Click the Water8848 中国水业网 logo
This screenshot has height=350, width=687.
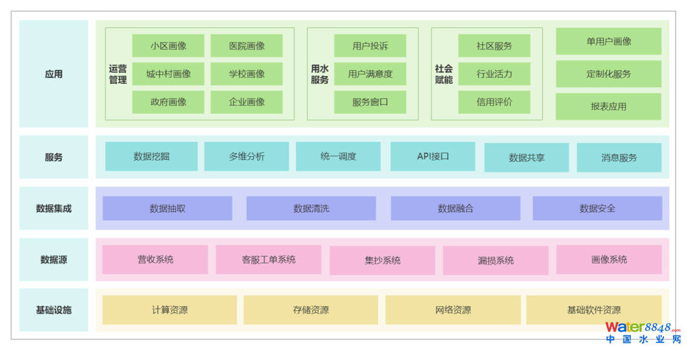[641, 332]
